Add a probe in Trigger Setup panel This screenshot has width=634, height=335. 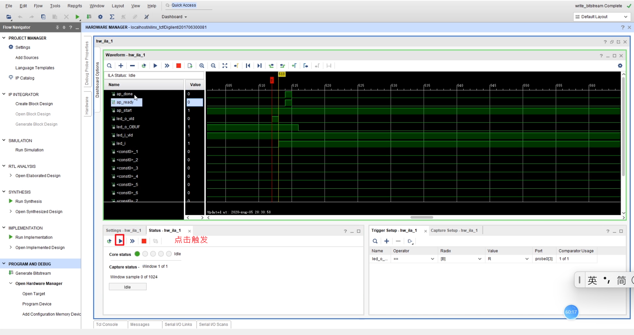pos(387,241)
